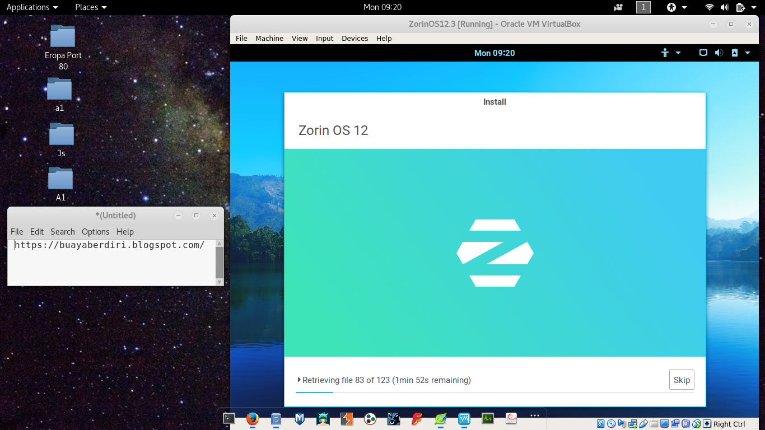The width and height of the screenshot is (765, 430).
Task: Click the installer download progress bar
Action: click(495, 392)
